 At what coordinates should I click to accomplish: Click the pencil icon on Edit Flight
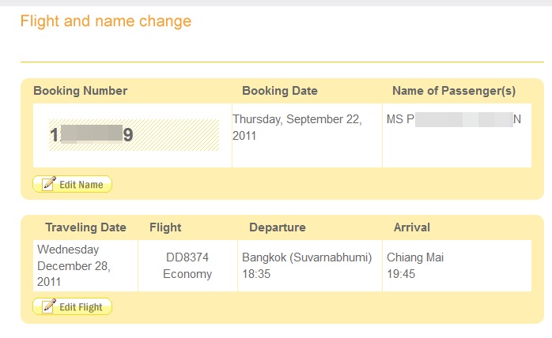[49, 306]
